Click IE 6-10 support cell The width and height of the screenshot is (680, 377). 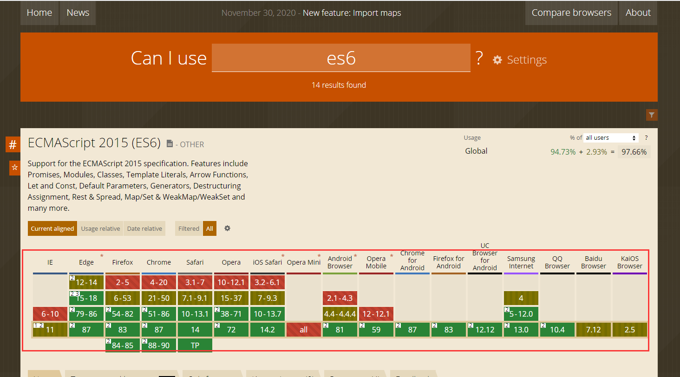[x=50, y=314]
